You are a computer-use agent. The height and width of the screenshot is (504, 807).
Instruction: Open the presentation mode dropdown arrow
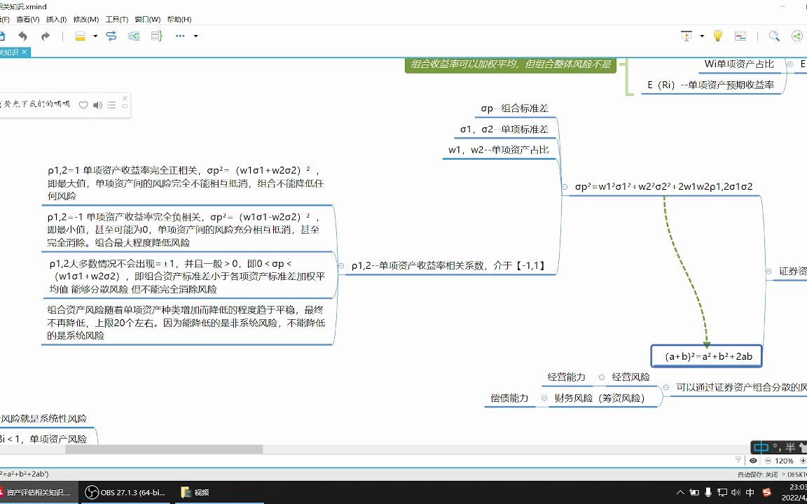701,36
